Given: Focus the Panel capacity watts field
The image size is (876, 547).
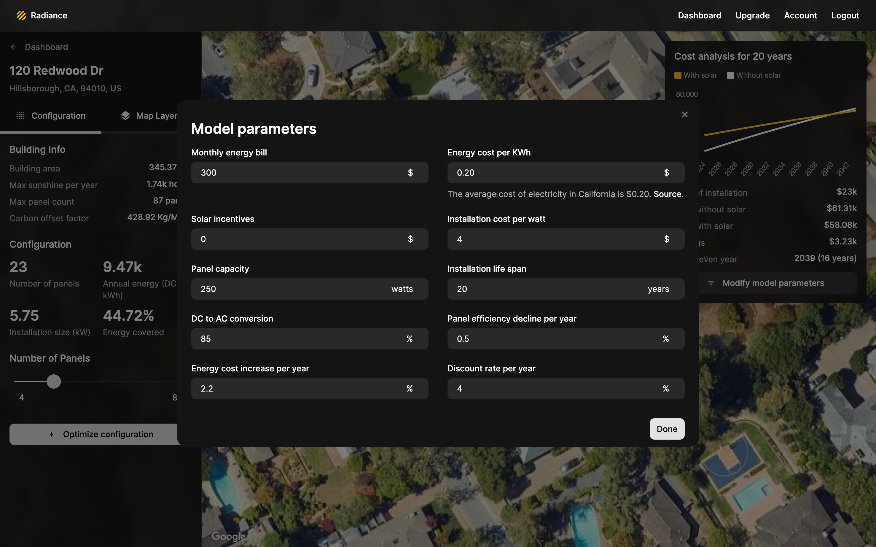Looking at the screenshot, I should click(x=289, y=289).
